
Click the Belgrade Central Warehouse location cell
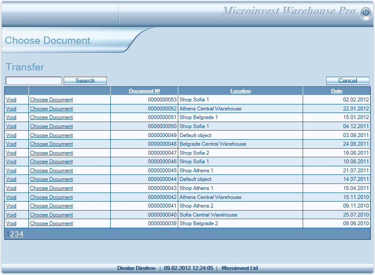tap(240, 144)
